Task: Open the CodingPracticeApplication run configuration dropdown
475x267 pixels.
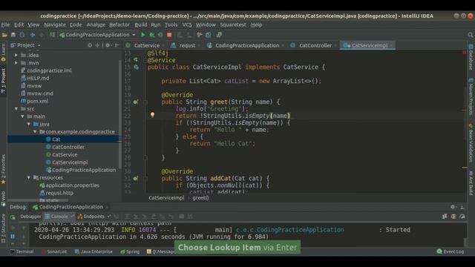Action: click(x=97, y=35)
